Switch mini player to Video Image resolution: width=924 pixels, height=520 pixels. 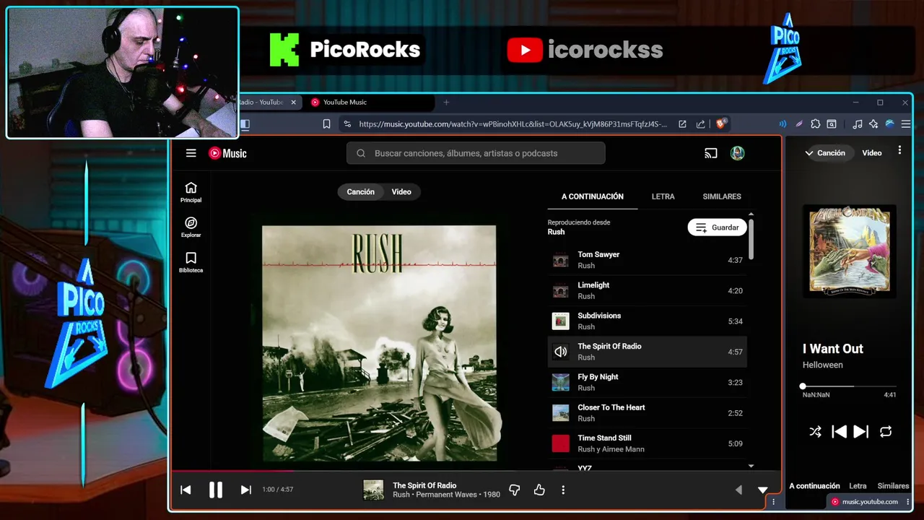click(x=872, y=153)
